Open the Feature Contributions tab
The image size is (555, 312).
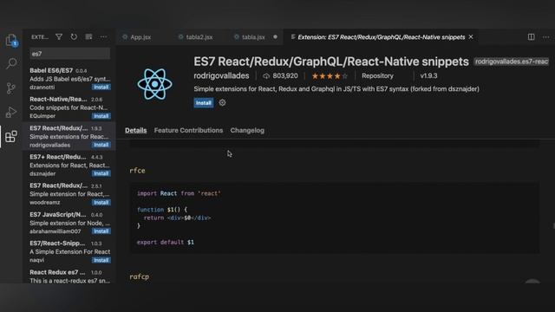click(188, 130)
